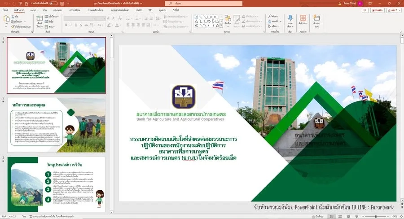Select the Home (หน้าแรก) tab
The height and width of the screenshot is (219, 404).
point(19,10)
